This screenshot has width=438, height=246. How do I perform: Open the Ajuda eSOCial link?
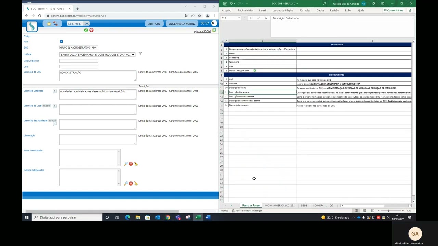point(202,31)
